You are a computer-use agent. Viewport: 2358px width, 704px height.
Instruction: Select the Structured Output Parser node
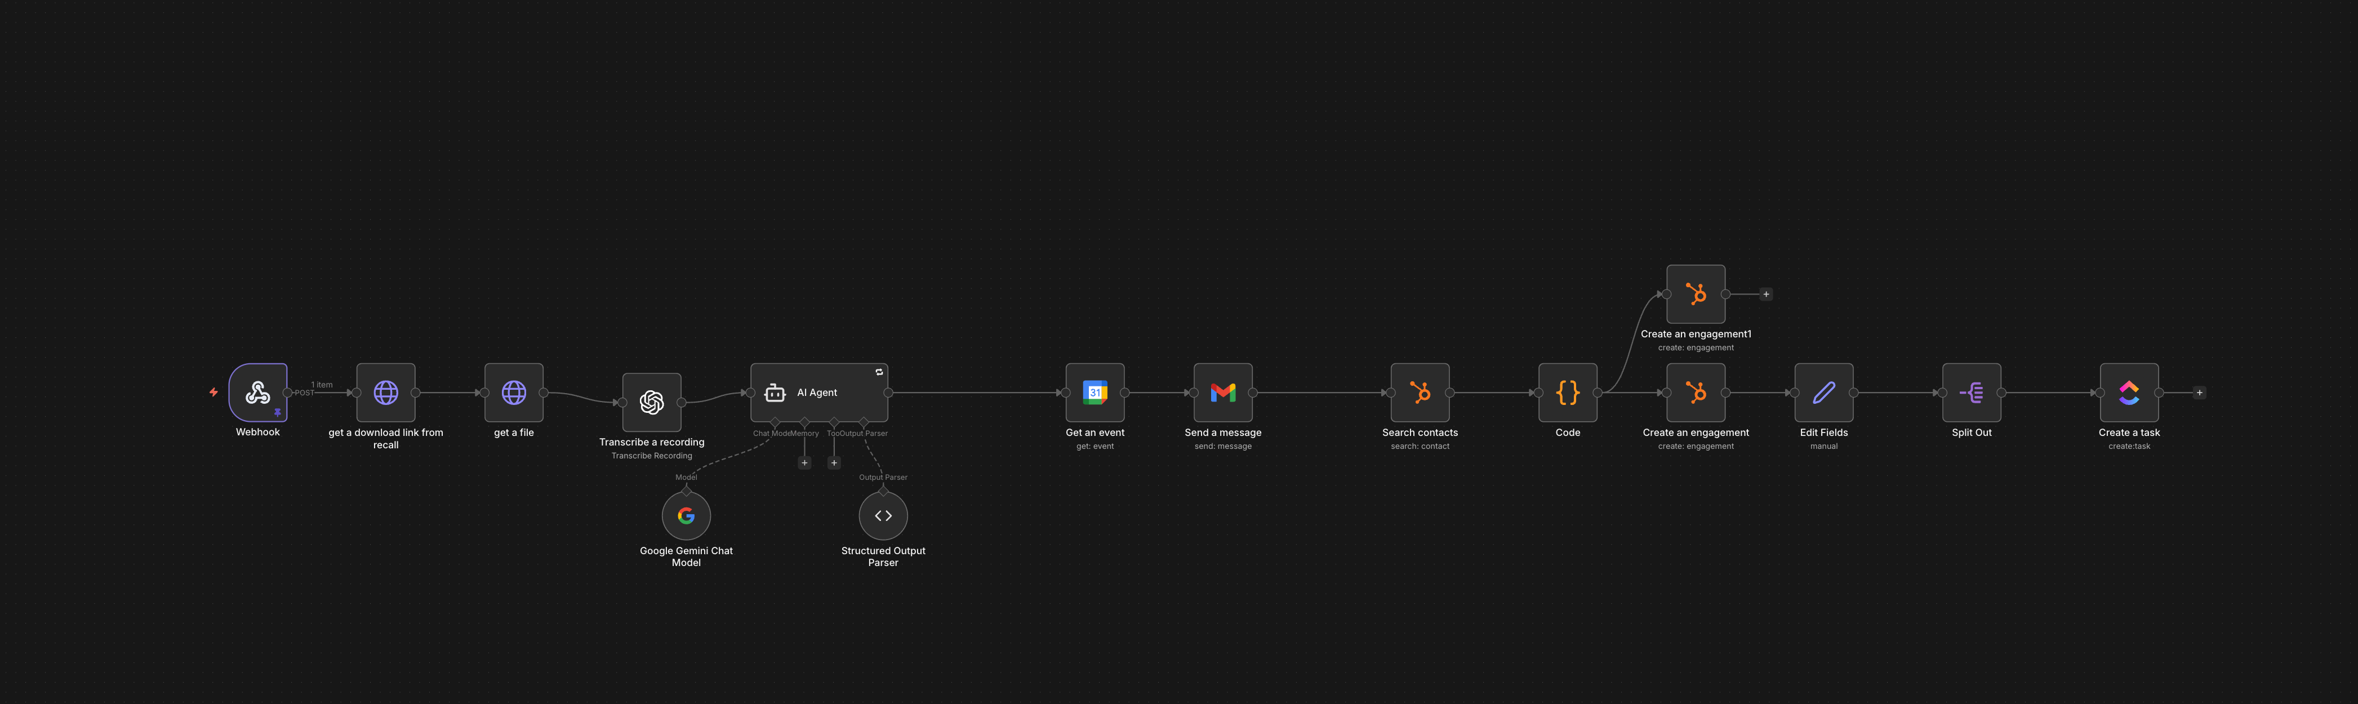(x=883, y=515)
